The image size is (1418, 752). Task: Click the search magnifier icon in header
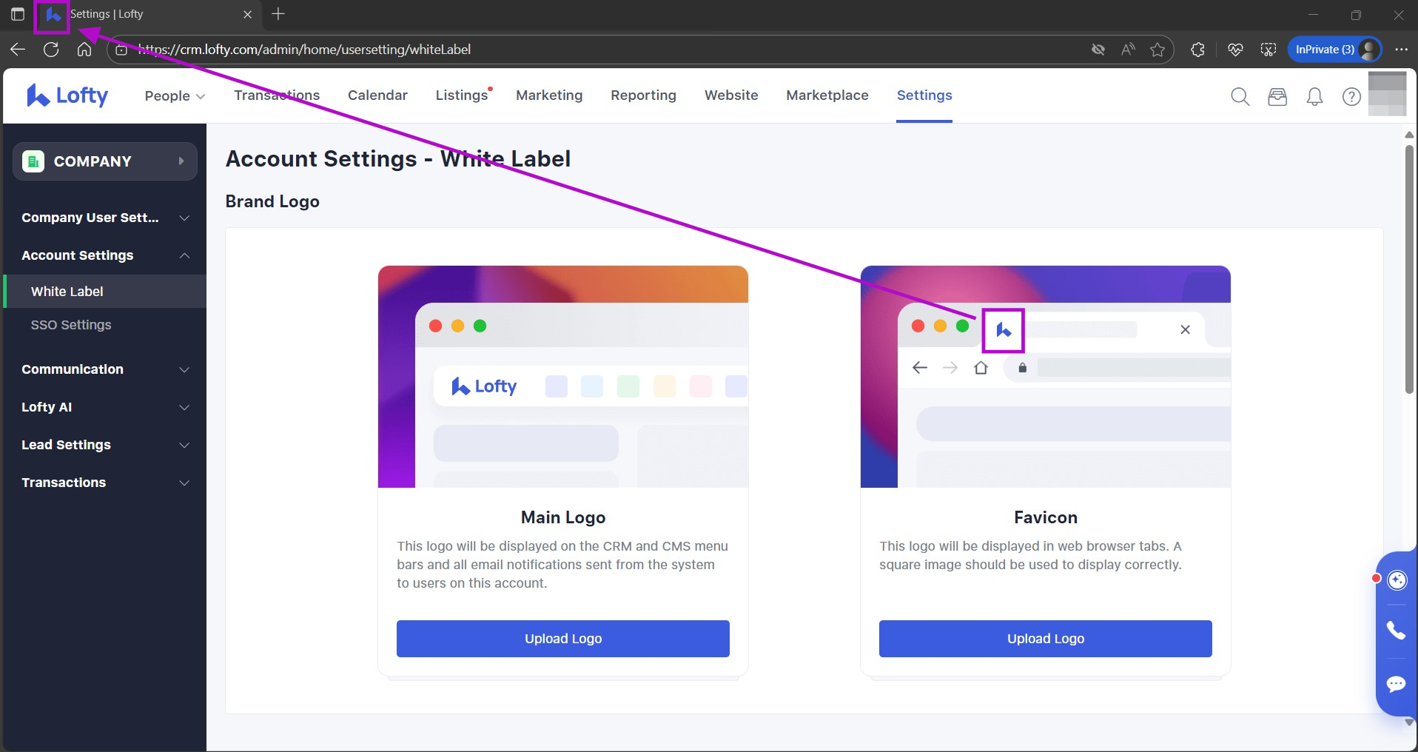(1240, 97)
